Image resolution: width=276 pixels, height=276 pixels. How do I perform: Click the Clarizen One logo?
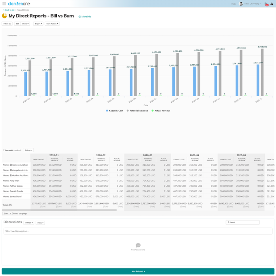19,4
